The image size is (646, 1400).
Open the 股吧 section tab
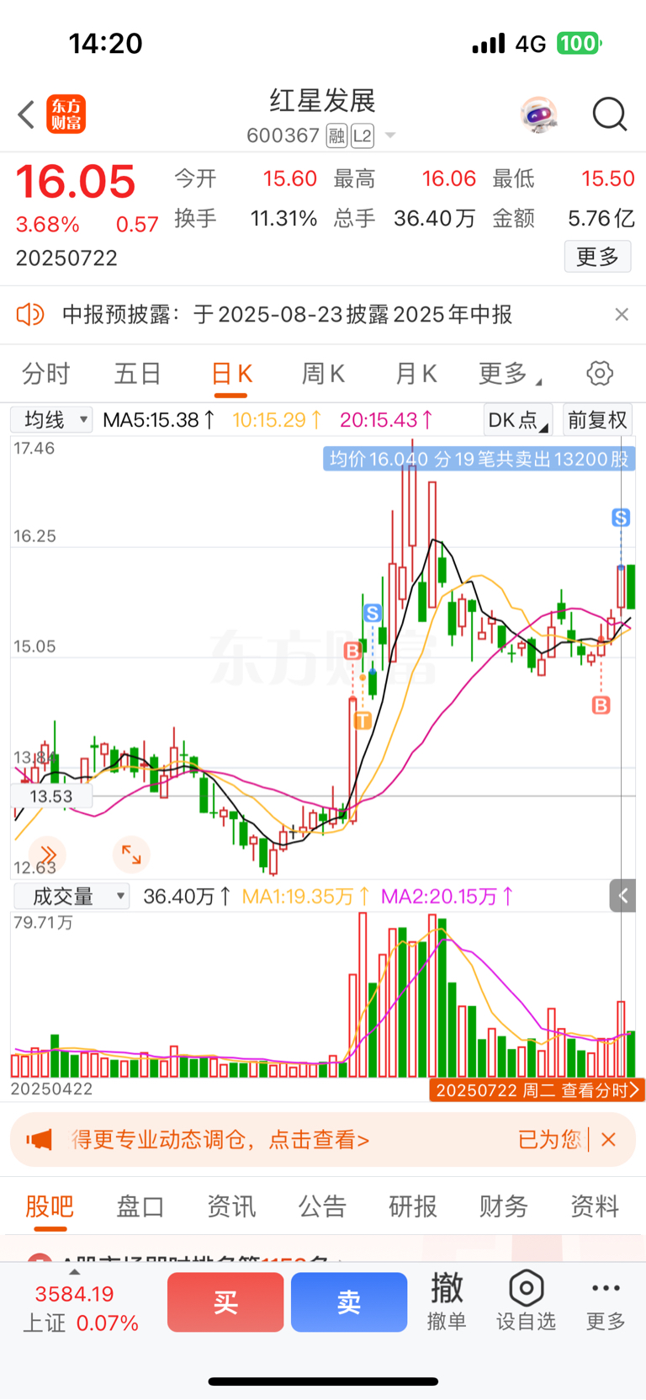pyautogui.click(x=50, y=1206)
